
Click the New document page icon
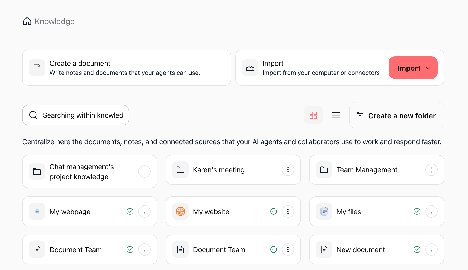click(x=324, y=249)
